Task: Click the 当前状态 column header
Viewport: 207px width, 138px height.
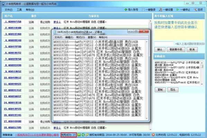Action: tap(93, 16)
